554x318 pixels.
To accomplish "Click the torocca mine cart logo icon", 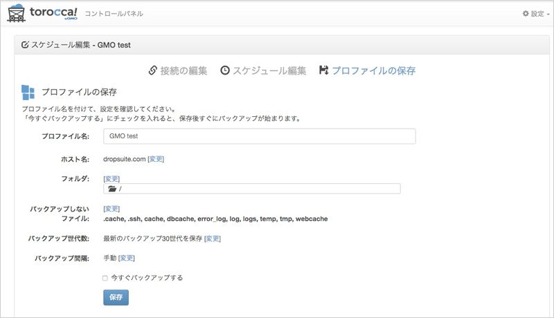I will [x=16, y=13].
